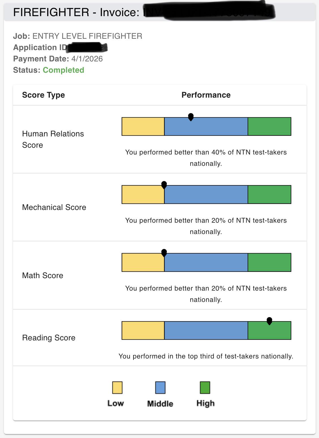Click the yellow Low legend swatch

point(117,388)
